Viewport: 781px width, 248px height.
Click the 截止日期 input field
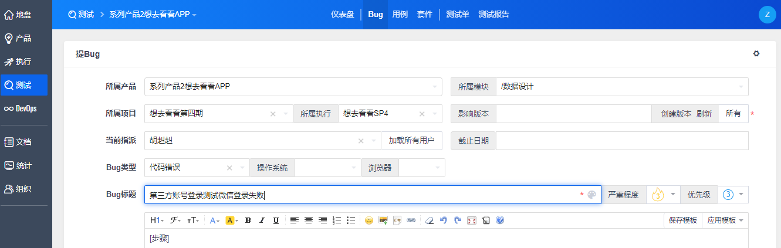(622, 141)
